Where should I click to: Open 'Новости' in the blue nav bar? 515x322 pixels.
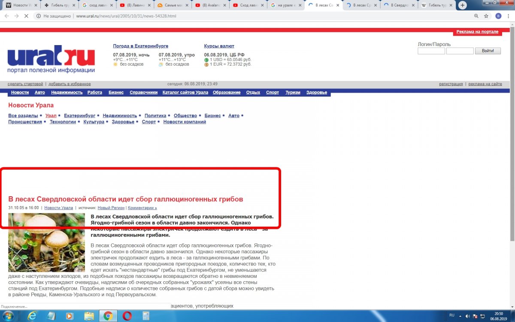tap(20, 92)
